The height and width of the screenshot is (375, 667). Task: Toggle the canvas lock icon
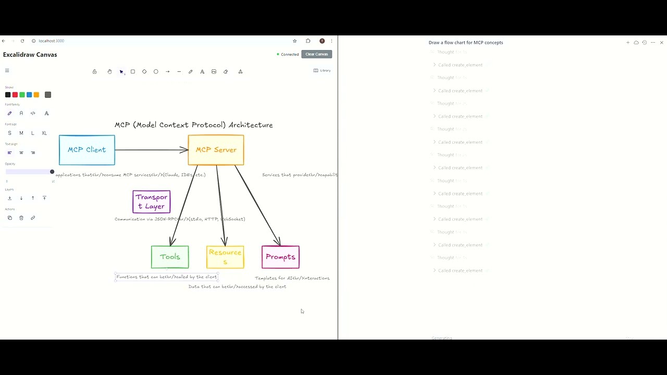(94, 71)
